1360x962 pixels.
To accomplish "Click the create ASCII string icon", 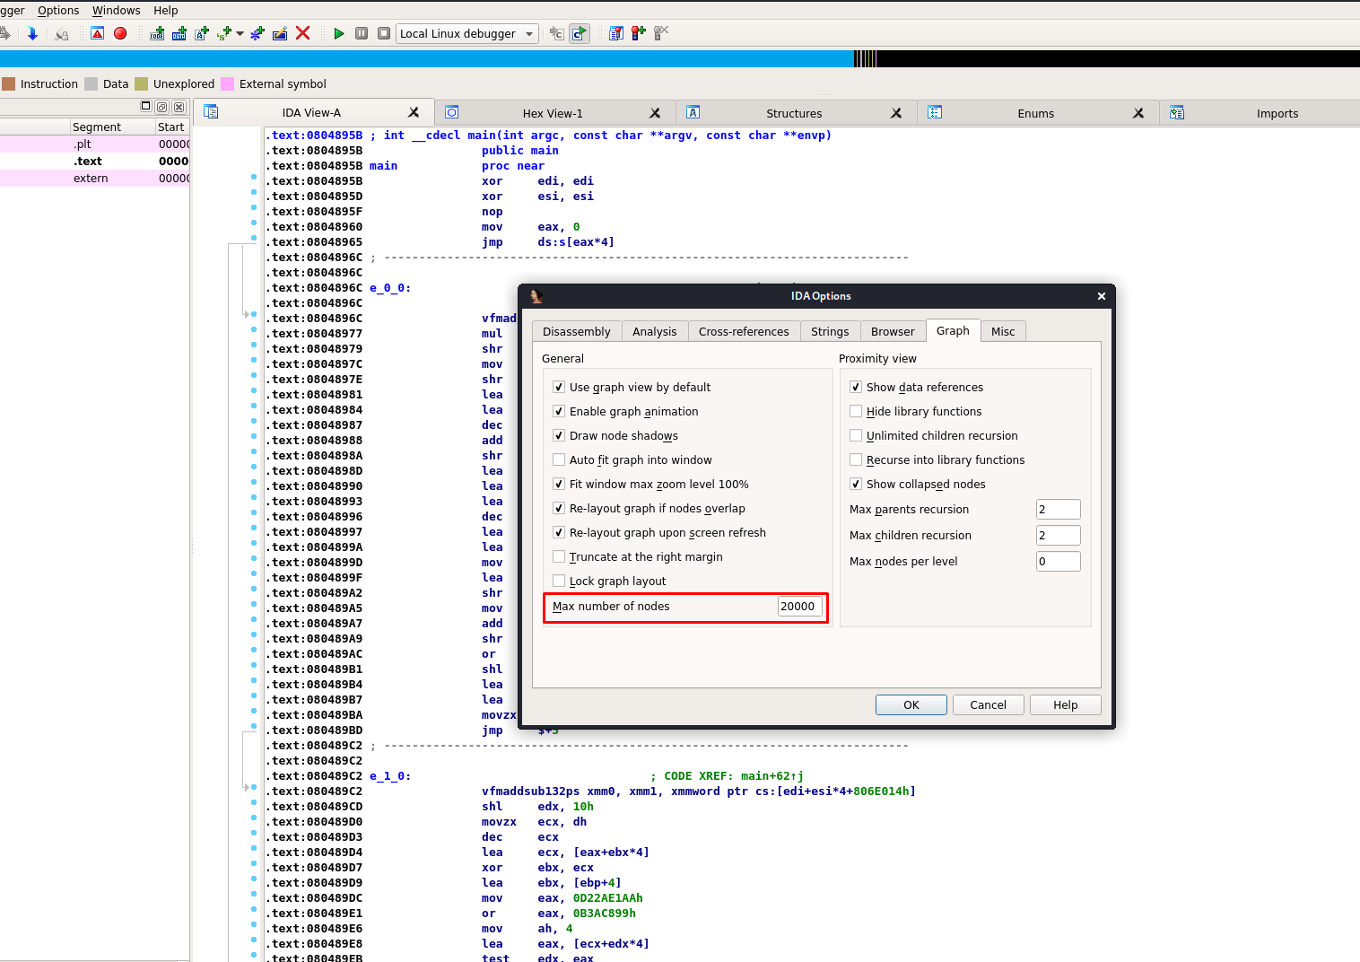I will point(202,33).
